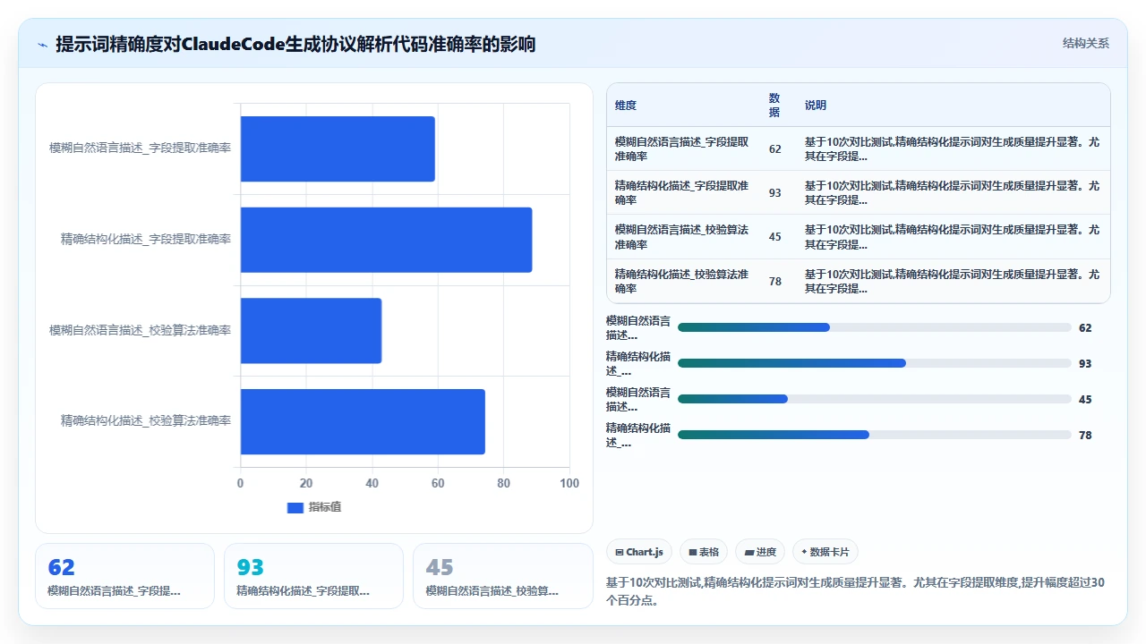The height and width of the screenshot is (644, 1146).
Task: Click the chart bar for 精确结构化描述_字段提取准确率
Action: tap(386, 240)
